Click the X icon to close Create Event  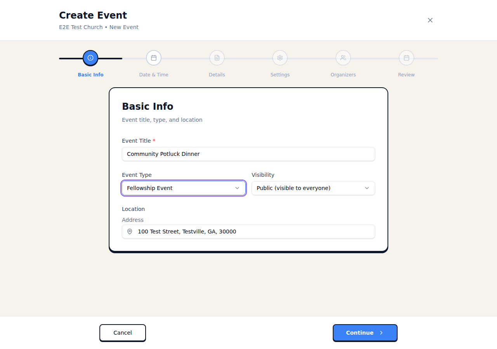click(430, 20)
